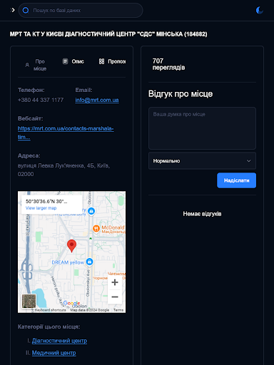The width and height of the screenshot is (274, 365).
Task: Click the red location pin on map
Action: click(x=71, y=245)
